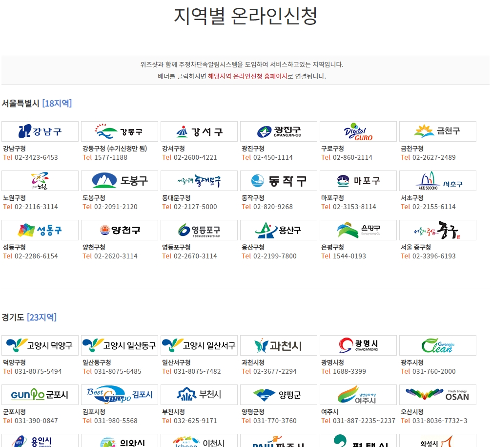This screenshot has height=447, width=492.
Task: Open the 광진구 Gwangjin-gu banner
Action: (x=279, y=131)
